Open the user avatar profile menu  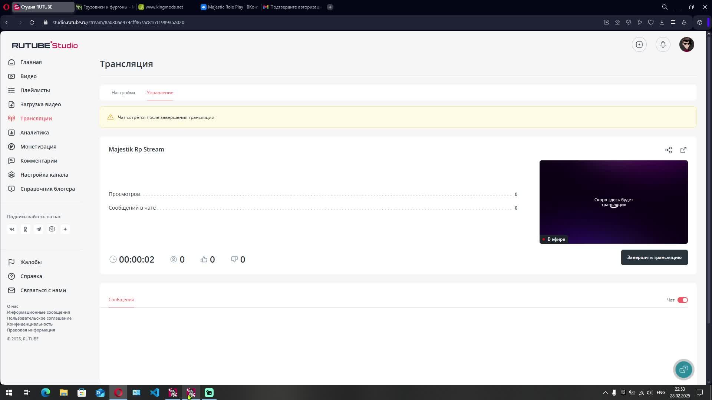click(x=686, y=44)
